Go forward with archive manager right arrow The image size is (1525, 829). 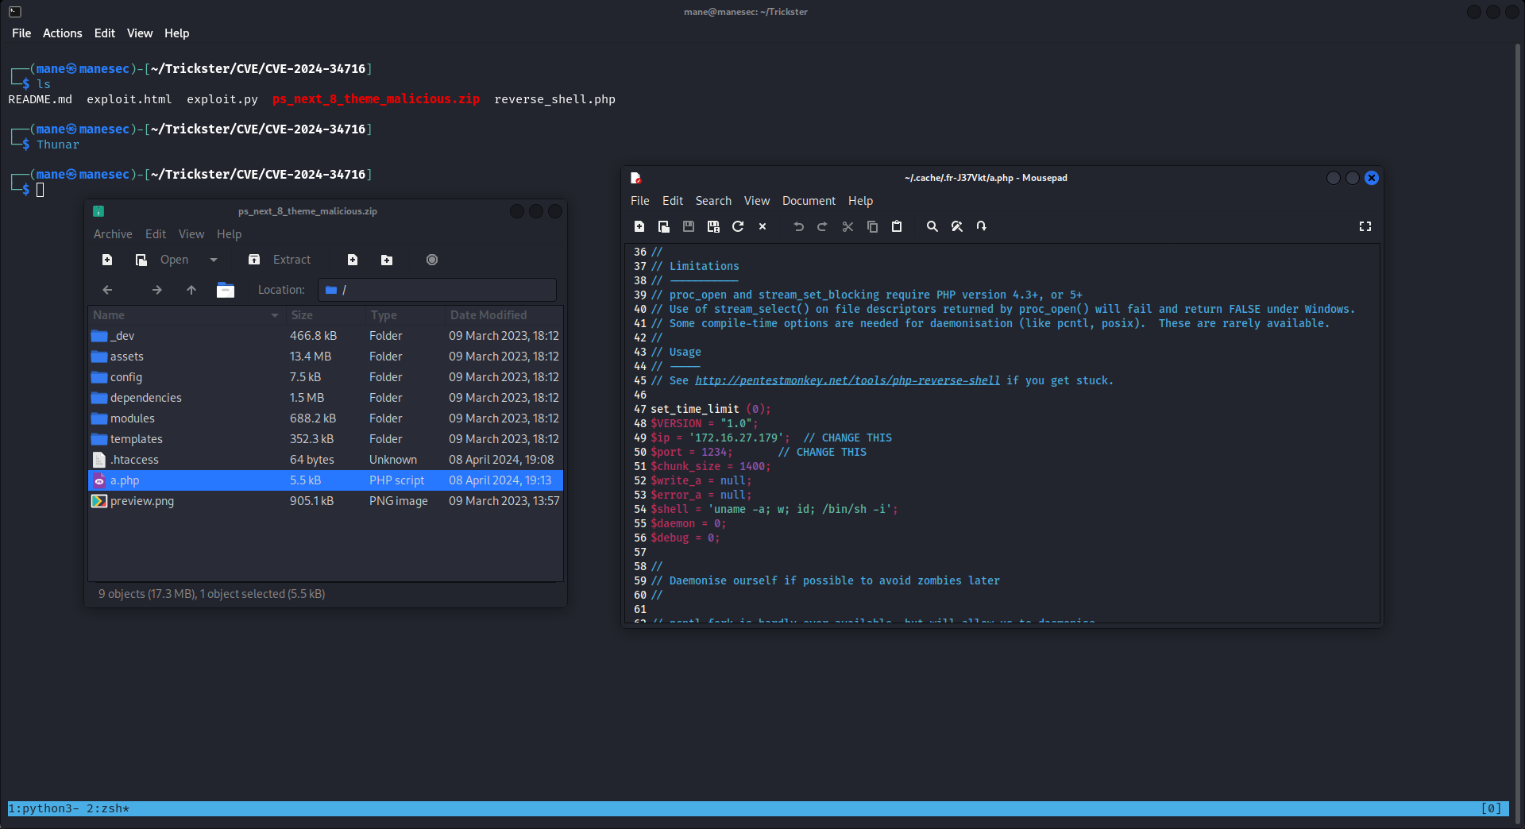coord(157,290)
